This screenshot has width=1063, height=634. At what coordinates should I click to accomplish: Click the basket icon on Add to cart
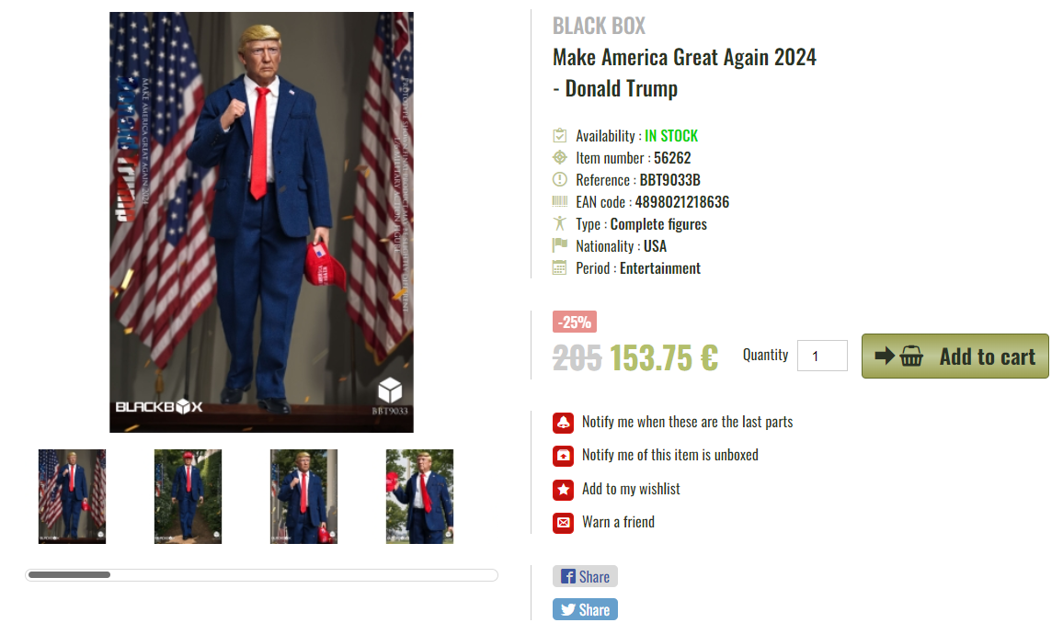(x=911, y=356)
